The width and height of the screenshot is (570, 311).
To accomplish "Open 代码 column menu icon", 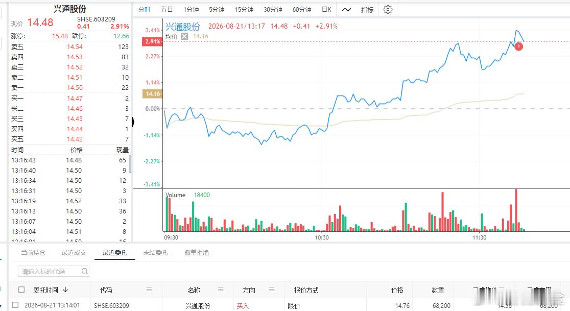I will tap(149, 290).
